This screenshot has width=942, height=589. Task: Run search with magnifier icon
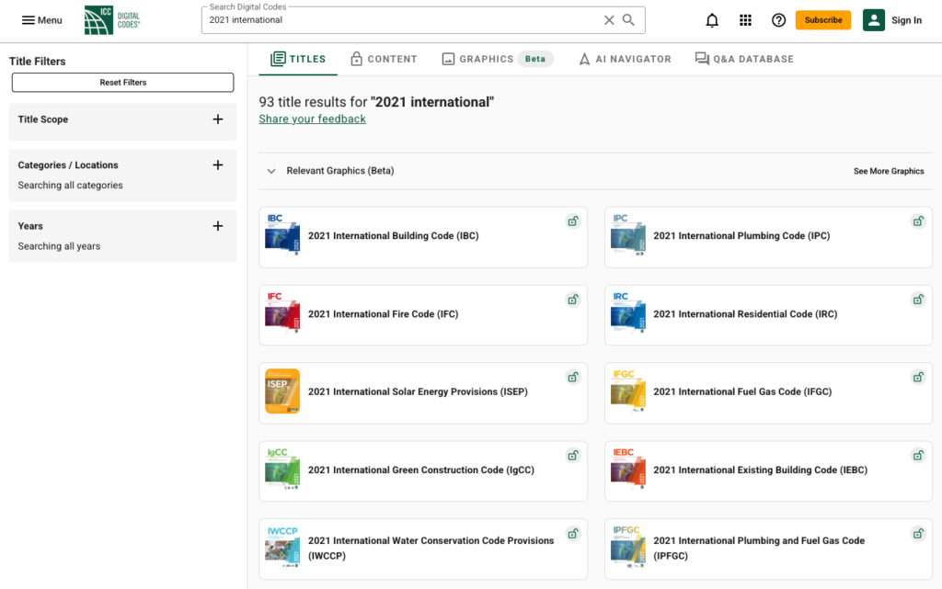tap(628, 20)
